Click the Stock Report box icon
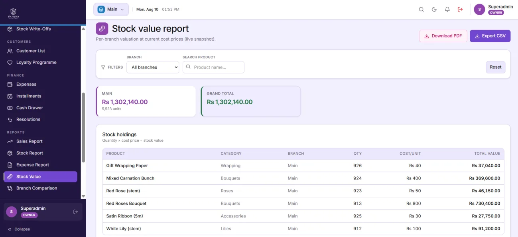Screen dimensions: 518x237 click(x=10, y=153)
